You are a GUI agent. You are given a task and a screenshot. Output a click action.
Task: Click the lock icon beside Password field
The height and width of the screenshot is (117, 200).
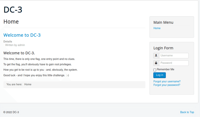(156, 63)
